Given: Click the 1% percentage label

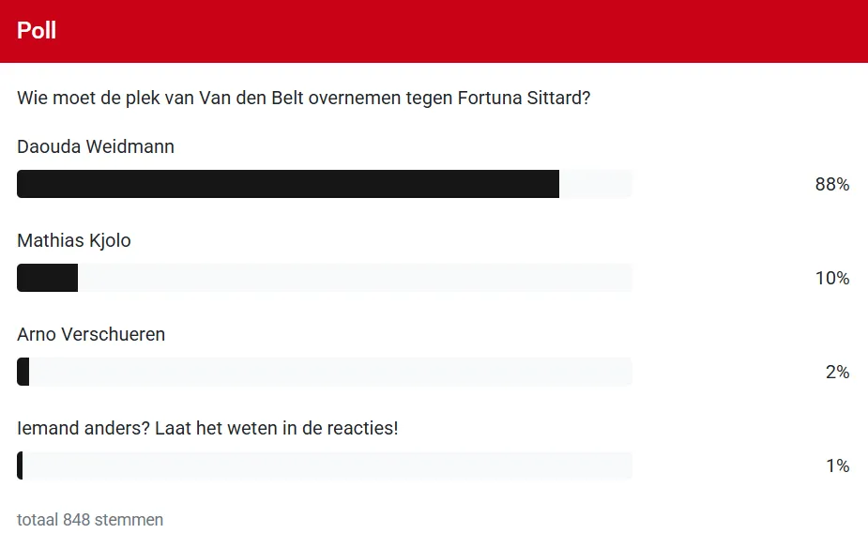Looking at the screenshot, I should coord(836,465).
